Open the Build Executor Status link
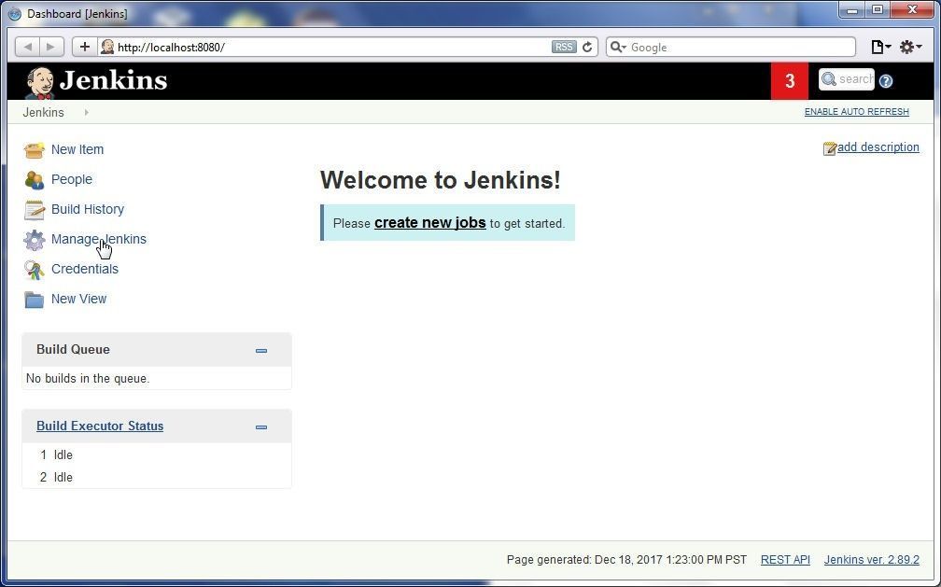Image resolution: width=941 pixels, height=587 pixels. [100, 426]
